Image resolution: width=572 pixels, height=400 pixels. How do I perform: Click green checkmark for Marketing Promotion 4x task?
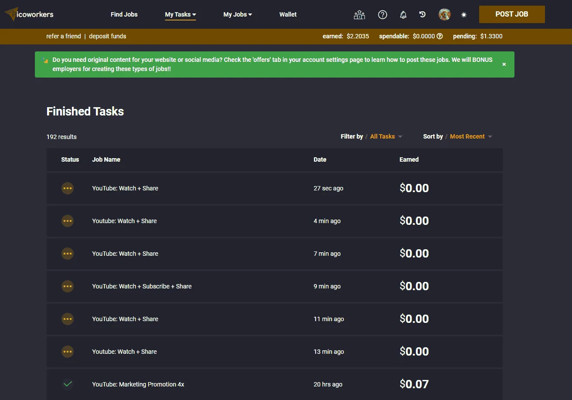coord(68,384)
